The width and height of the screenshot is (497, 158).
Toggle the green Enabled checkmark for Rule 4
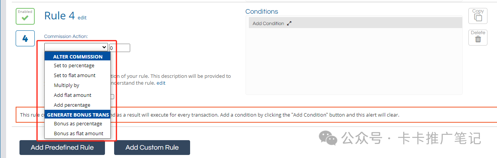pyautogui.click(x=25, y=16)
